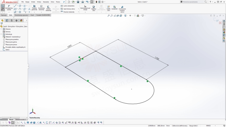This screenshot has width=226, height=127.
Task: Open the Szyk liniowy szkicu dropdown arrow
Action: 78,9
